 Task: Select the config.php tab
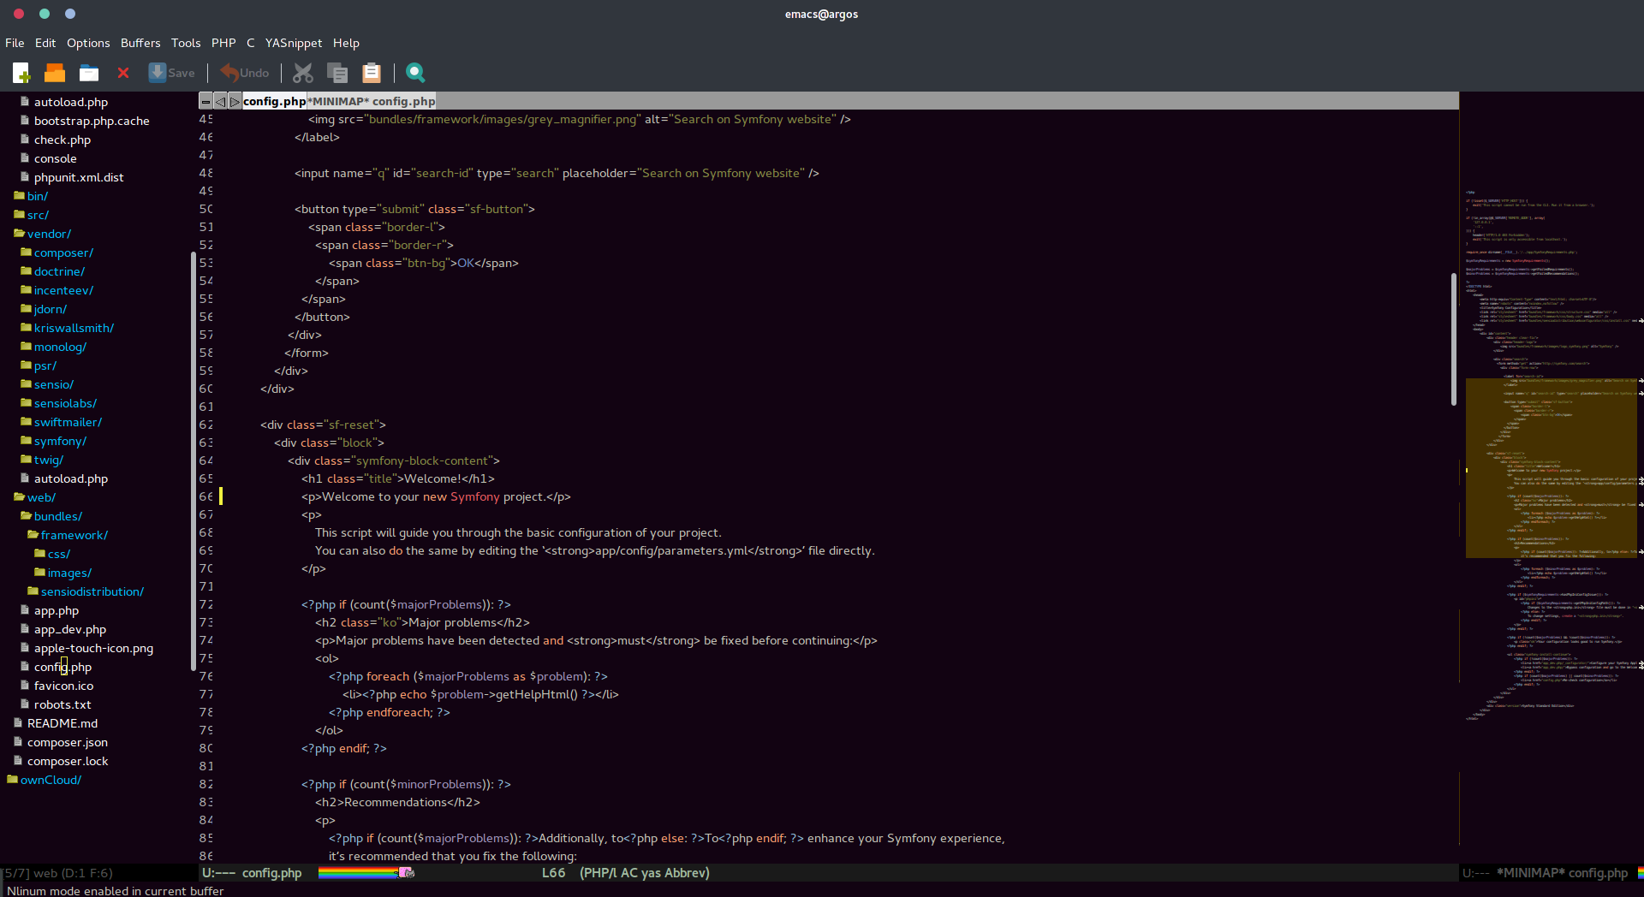click(x=274, y=101)
